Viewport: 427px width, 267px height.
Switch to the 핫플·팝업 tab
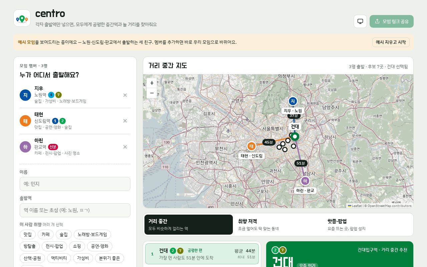tap(368, 225)
